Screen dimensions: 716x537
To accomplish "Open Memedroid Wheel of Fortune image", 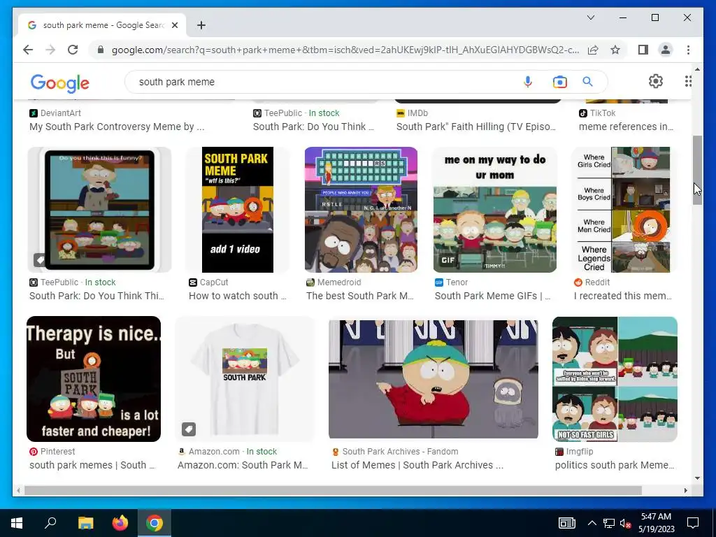I will (361, 210).
